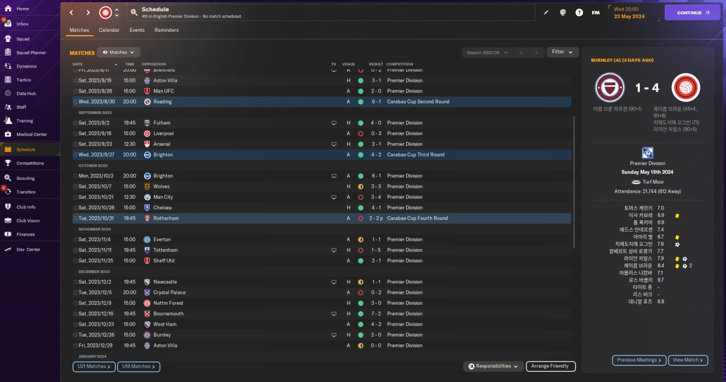Click the Crystal Palace opposition name
Viewport: 726px width, 382px height.
click(x=169, y=292)
